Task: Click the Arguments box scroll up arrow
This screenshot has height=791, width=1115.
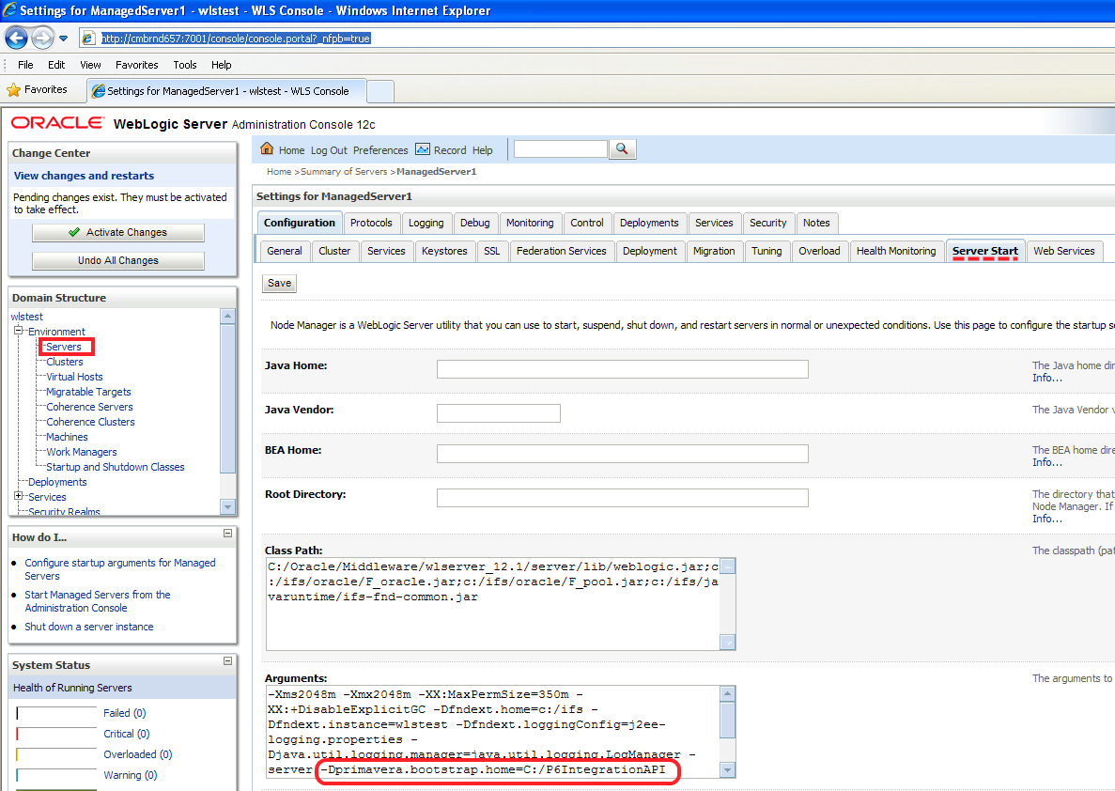Action: (727, 693)
